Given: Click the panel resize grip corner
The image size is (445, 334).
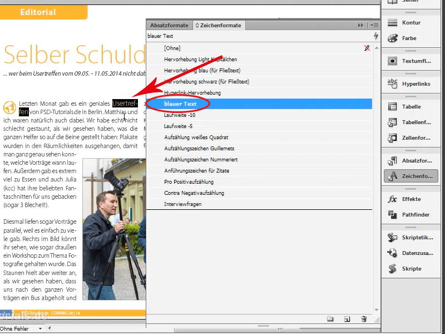Looking at the screenshot, I should pos(377,320).
